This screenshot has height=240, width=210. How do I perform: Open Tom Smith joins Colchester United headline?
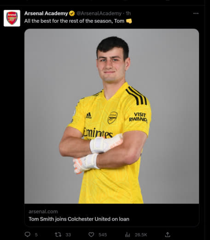coord(79,219)
